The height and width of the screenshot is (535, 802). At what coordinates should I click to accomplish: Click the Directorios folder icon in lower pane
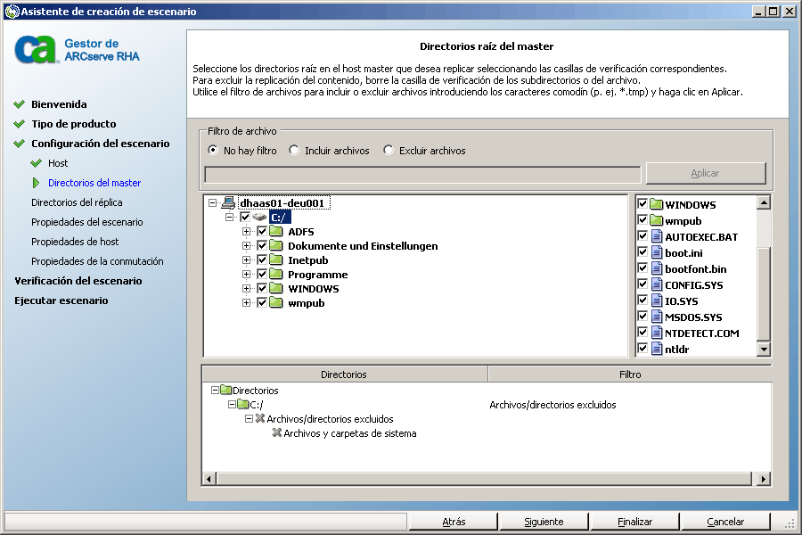[225, 391]
